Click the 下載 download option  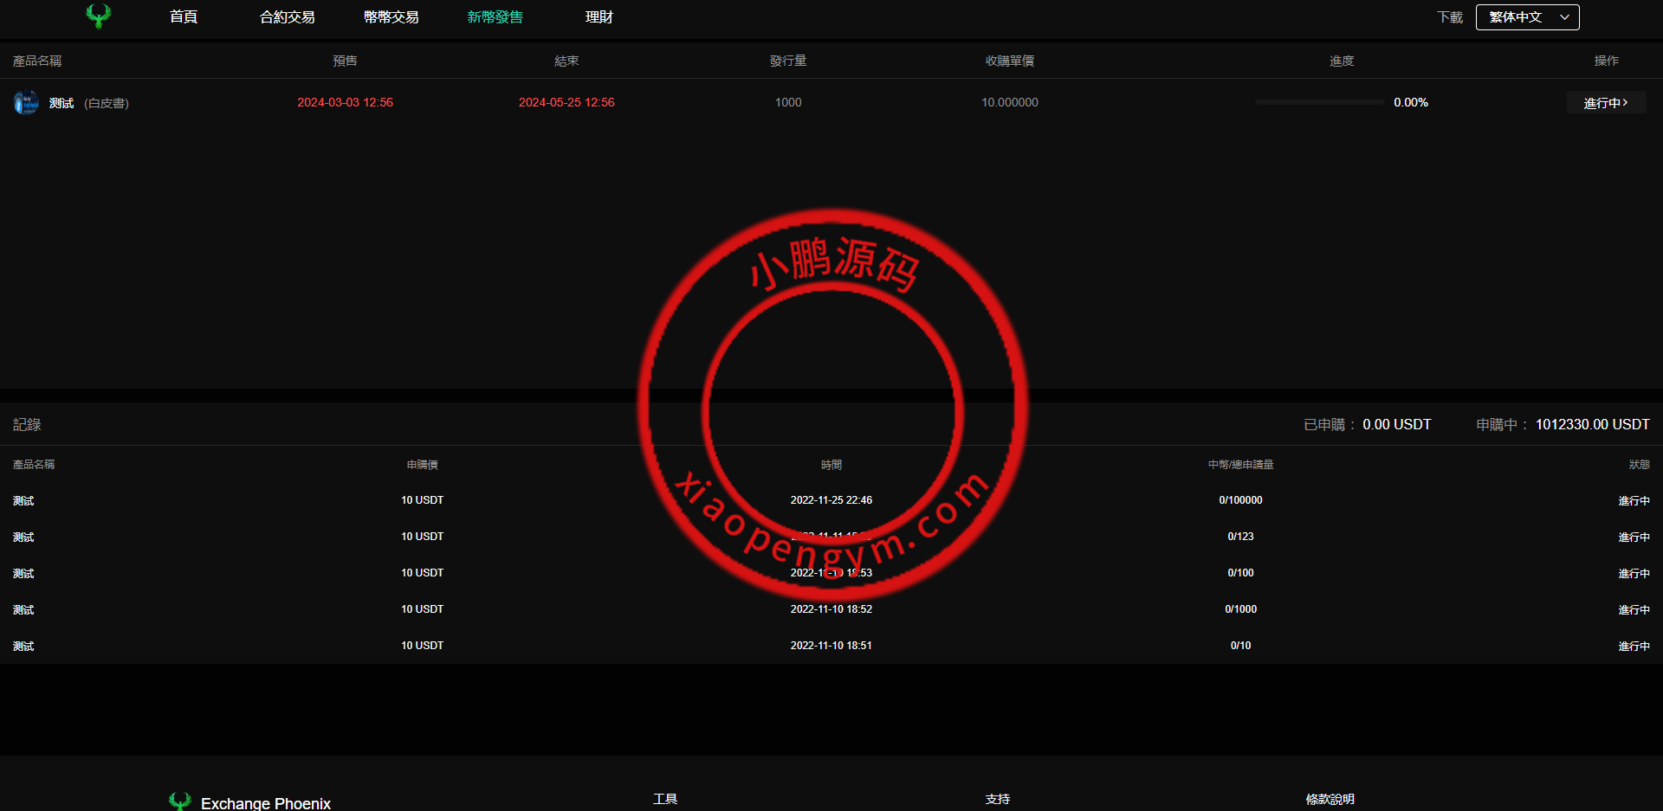click(x=1449, y=16)
